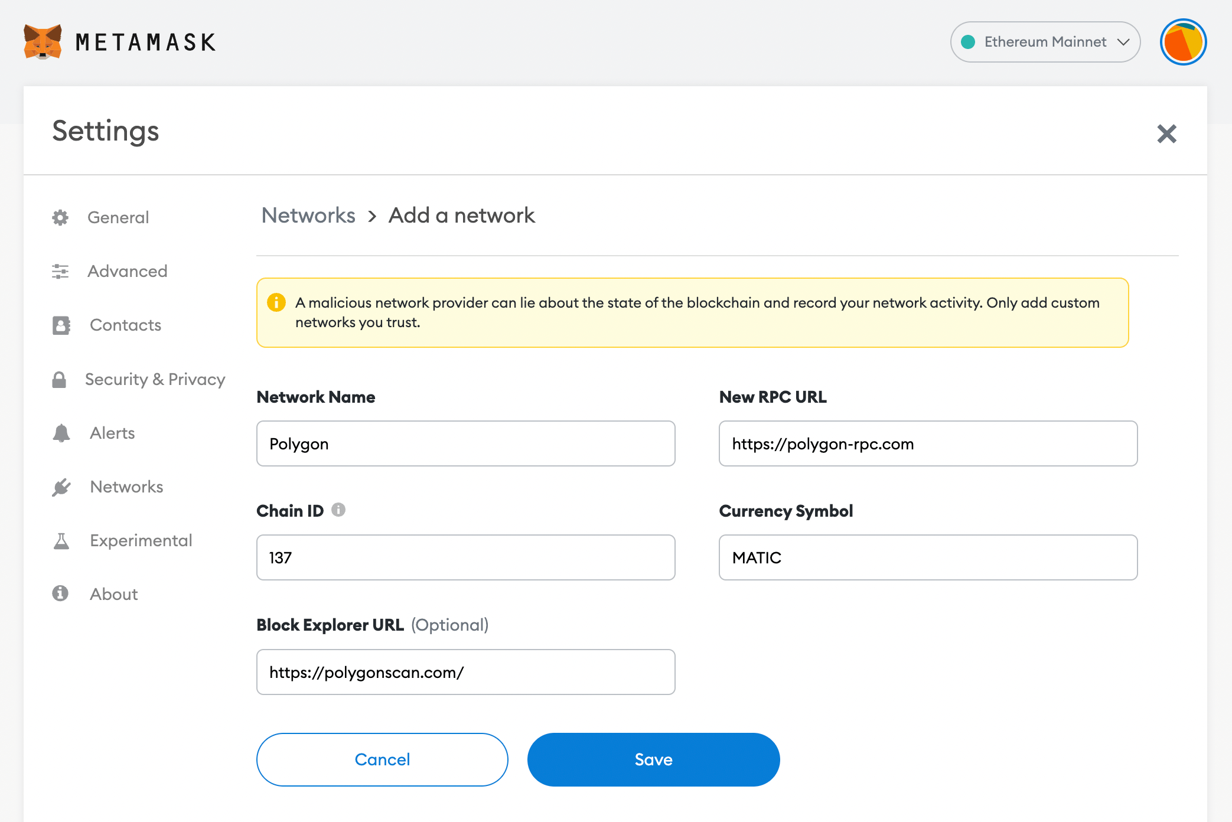Click the green network status dot
The width and height of the screenshot is (1232, 822).
[x=968, y=42]
